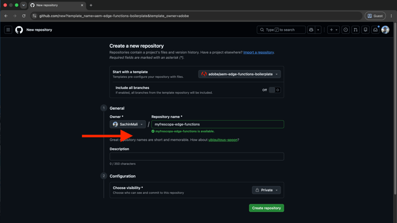Open the Chrome three-dot menu
Image resolution: width=397 pixels, height=223 pixels.
[x=391, y=16]
